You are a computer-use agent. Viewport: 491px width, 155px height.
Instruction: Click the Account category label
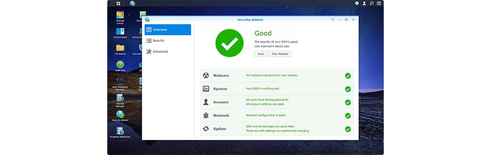pos(221,102)
